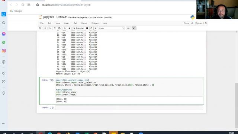Save notebook with the floppy disk icon
This screenshot has width=238, height=134.
[40, 28]
